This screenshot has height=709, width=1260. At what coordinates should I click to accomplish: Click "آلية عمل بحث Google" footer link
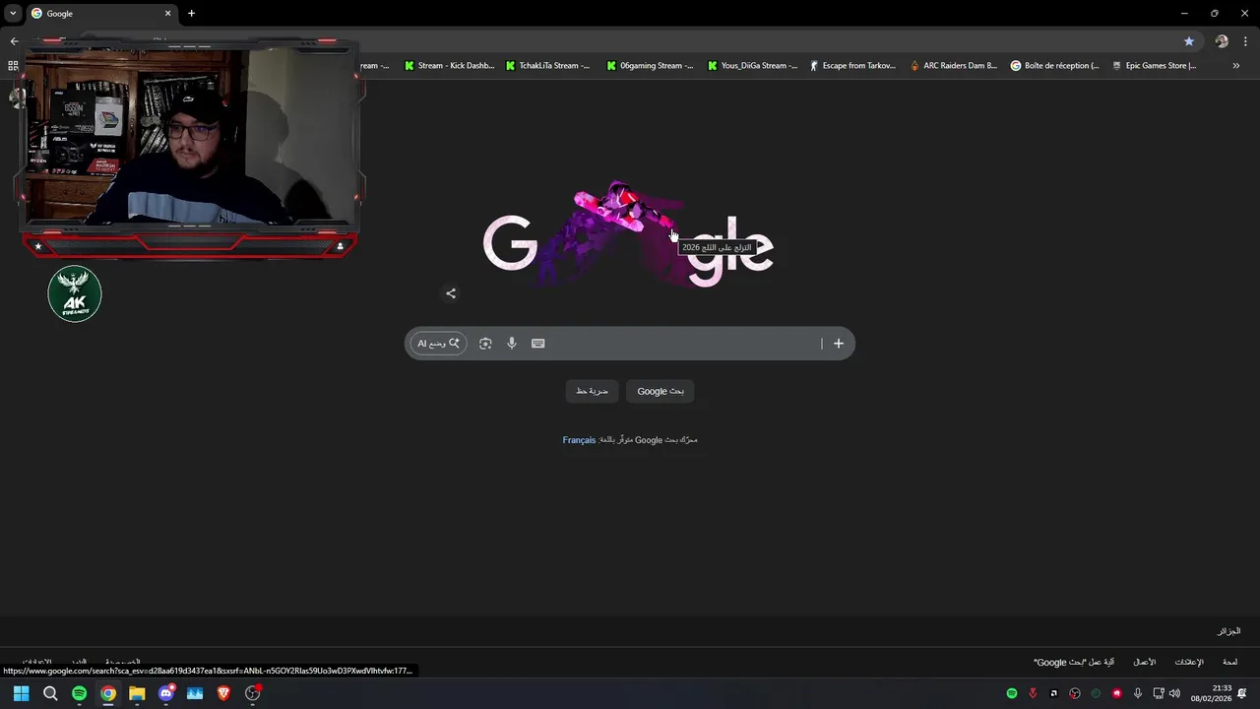click(x=1074, y=663)
